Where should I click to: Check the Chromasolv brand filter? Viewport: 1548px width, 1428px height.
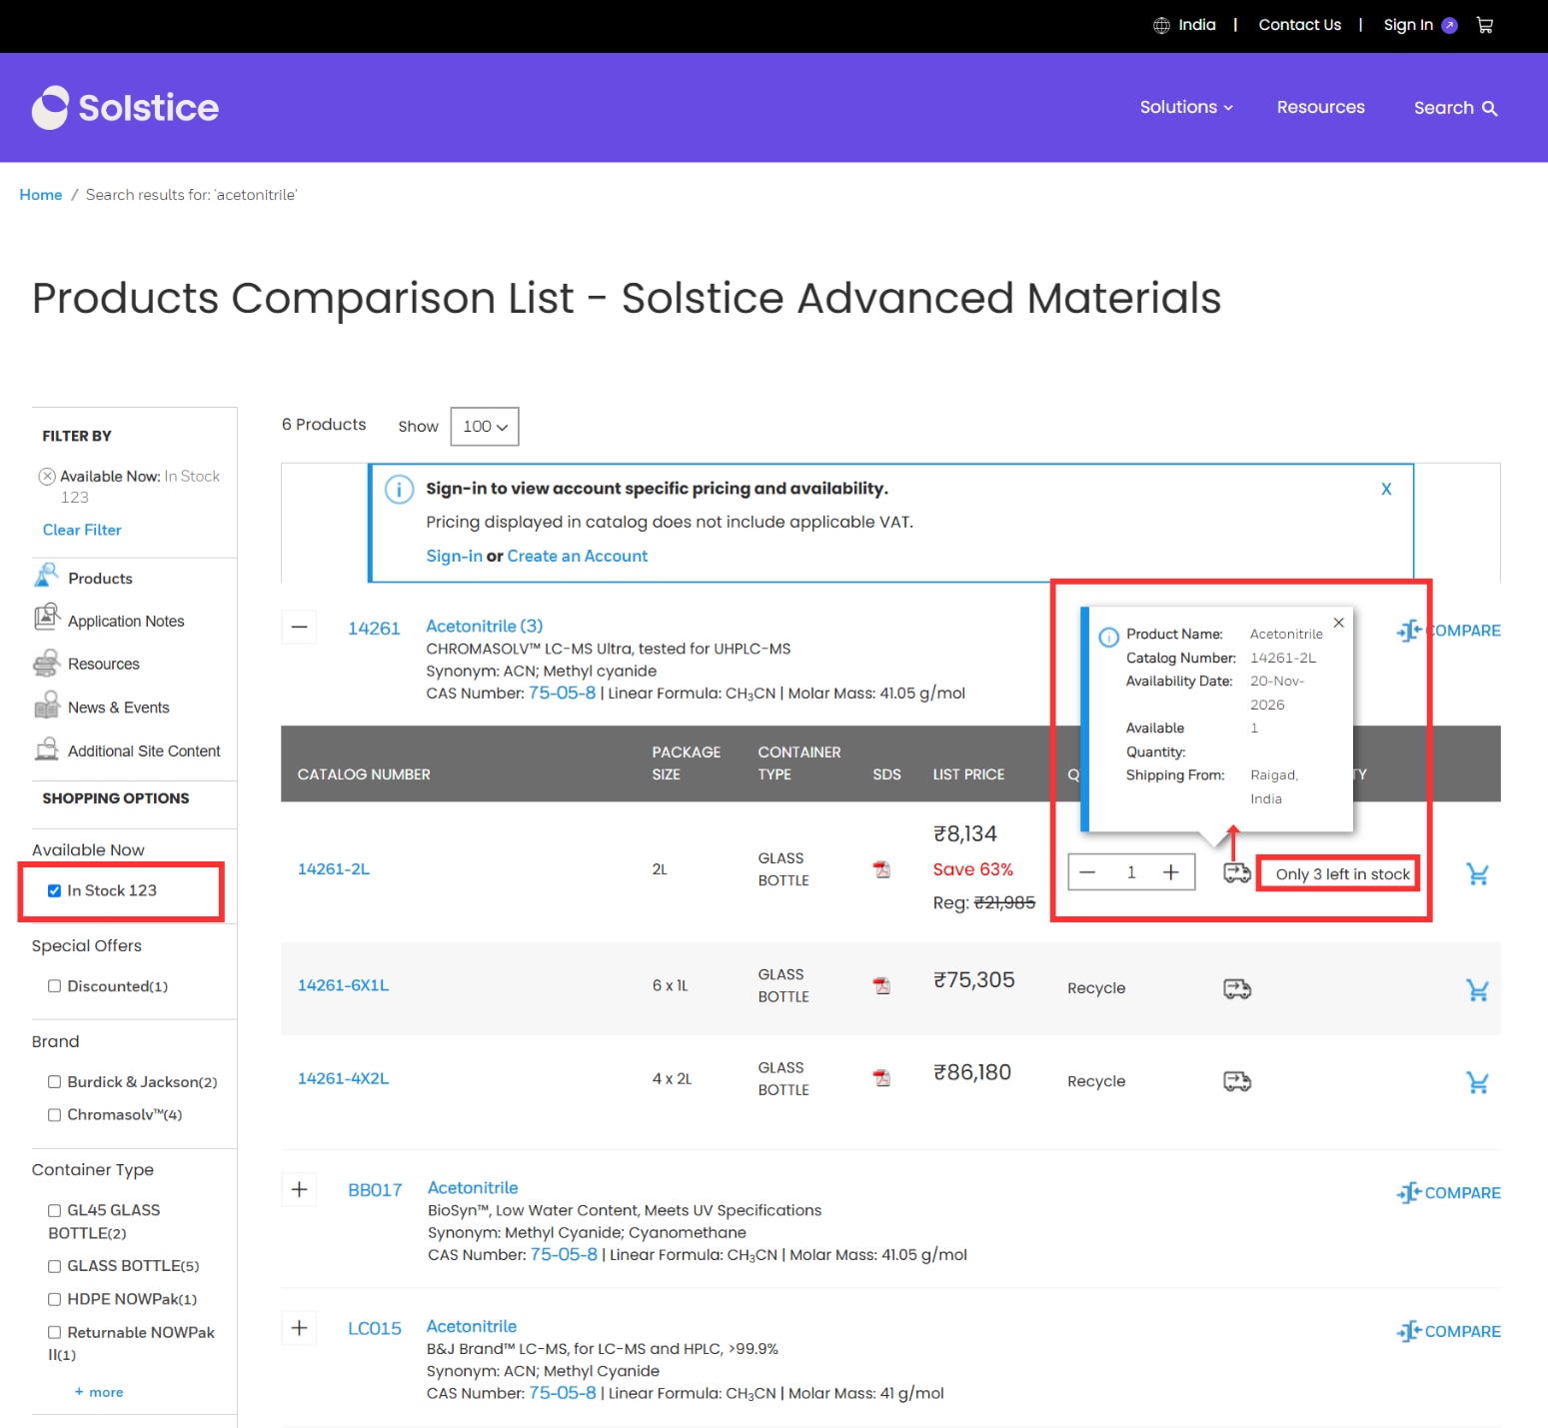pyautogui.click(x=54, y=1115)
